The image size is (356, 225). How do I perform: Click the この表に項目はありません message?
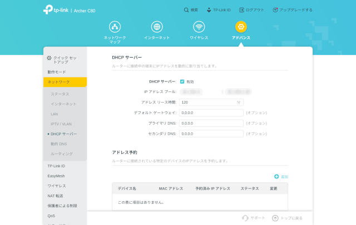141,202
